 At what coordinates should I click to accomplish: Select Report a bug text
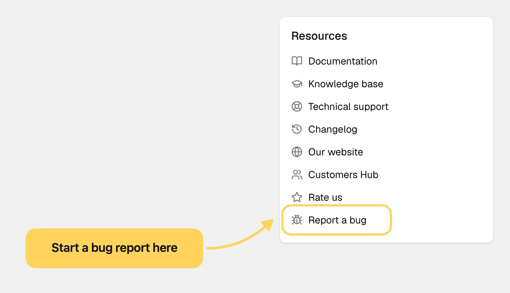pos(337,220)
